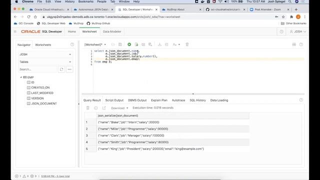320x180 pixels.
Task: Open the Explain Plan results tab
Action: (x=159, y=100)
